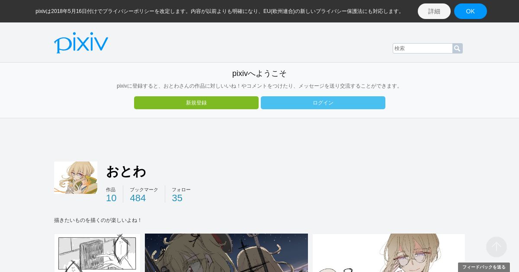The height and width of the screenshot is (272, 519).
Task: View the 作品 count 10
Action: tap(111, 198)
